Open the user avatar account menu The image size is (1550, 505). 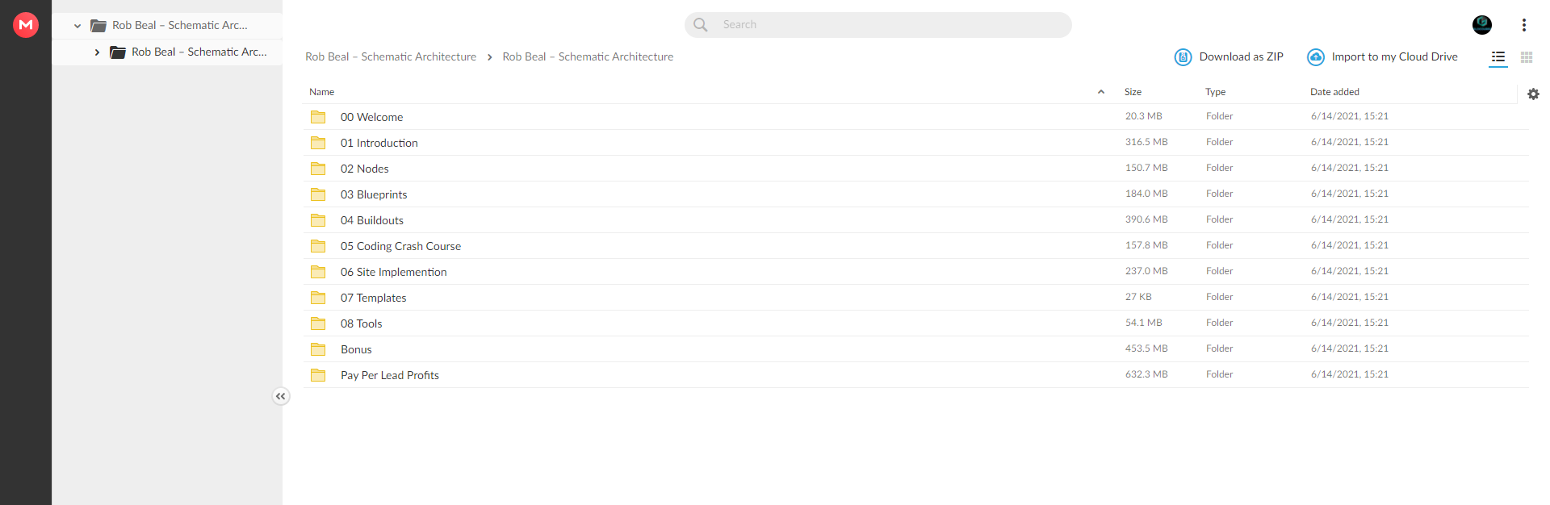pos(1482,25)
